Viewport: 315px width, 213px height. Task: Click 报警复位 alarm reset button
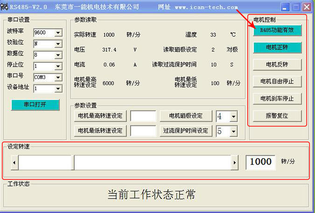(277, 116)
